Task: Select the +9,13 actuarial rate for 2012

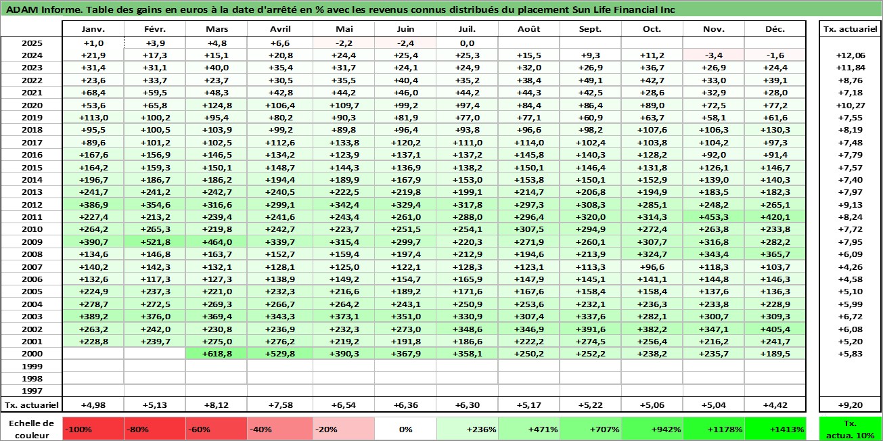Action: [851, 204]
